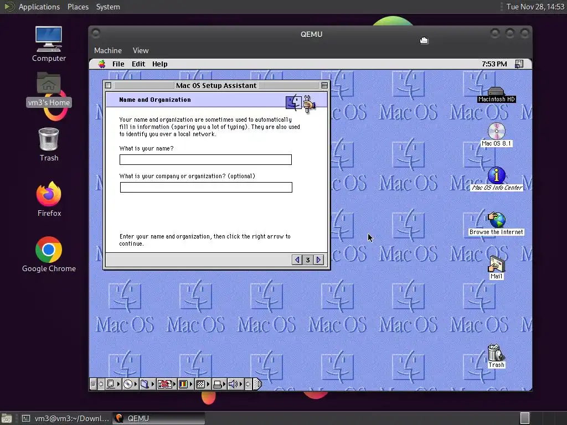The width and height of the screenshot is (567, 425).
Task: Click the date and time on the top panel
Action: [535, 7]
